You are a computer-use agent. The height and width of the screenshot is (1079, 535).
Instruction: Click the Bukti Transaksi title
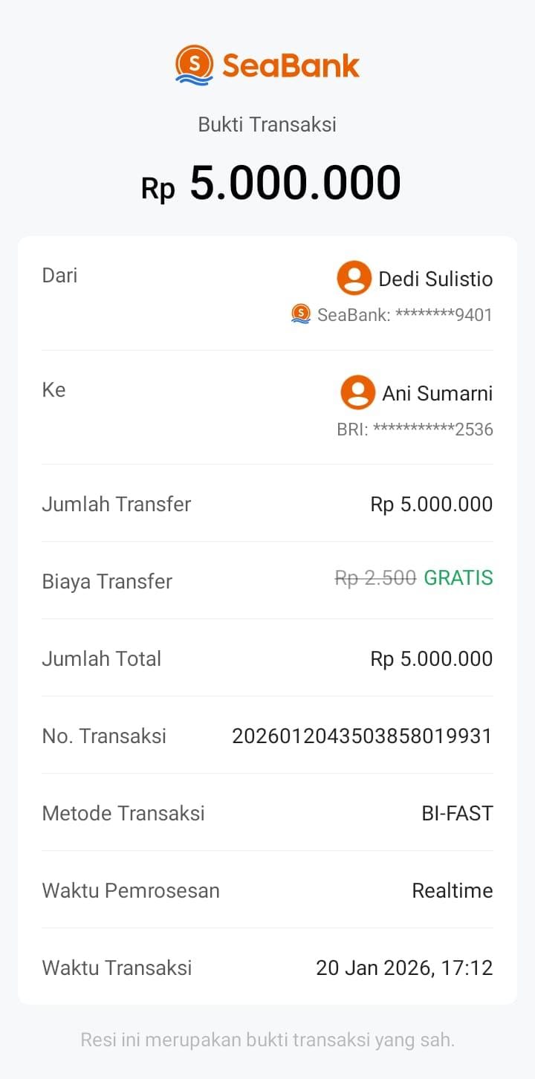(x=267, y=124)
